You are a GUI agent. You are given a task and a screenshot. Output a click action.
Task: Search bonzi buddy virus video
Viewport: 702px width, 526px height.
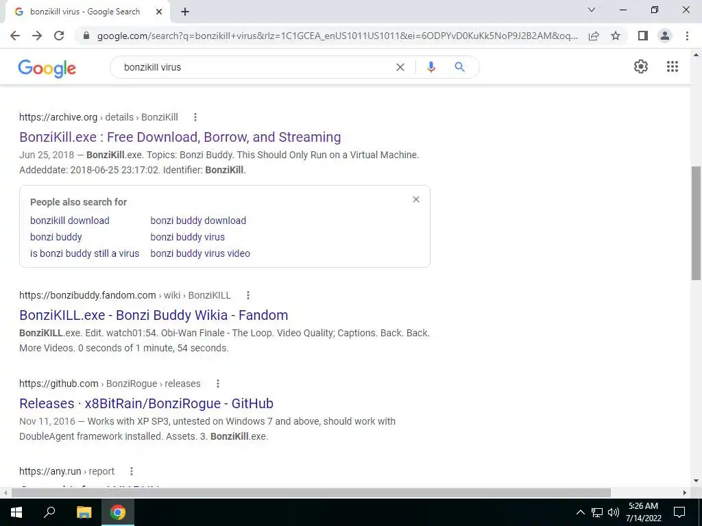click(x=200, y=253)
